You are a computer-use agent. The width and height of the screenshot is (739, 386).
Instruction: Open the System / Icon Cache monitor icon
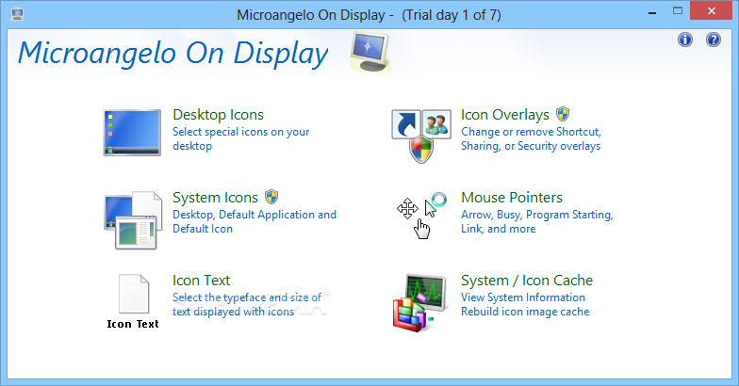[x=419, y=303]
